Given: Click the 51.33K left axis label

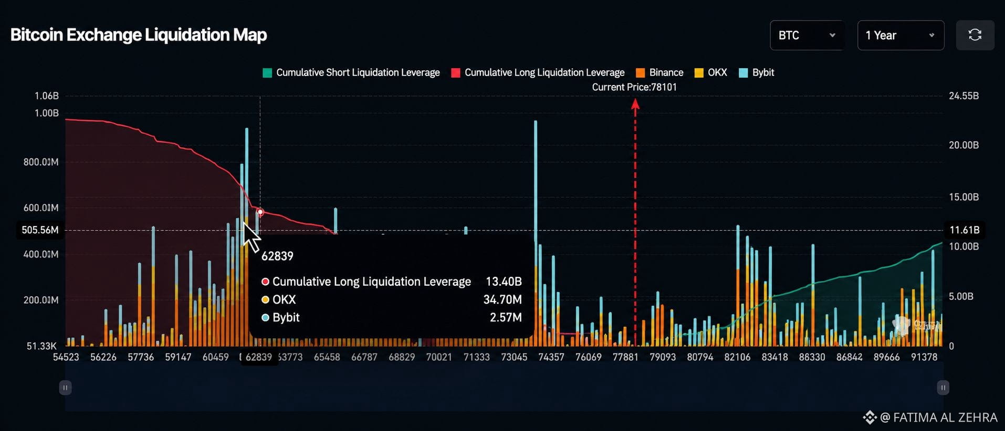Looking at the screenshot, I should 41,346.
